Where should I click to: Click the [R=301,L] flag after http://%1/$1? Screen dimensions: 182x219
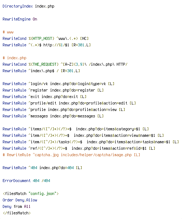[81, 45]
